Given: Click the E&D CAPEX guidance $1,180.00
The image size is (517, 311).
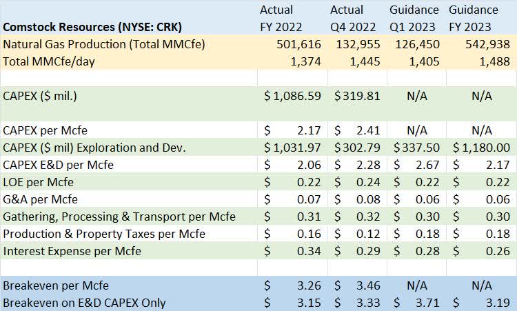Looking at the screenshot, I should pos(481,148).
